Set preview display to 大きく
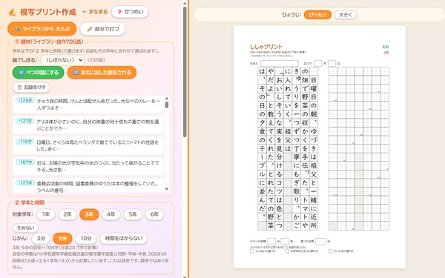Screen dimensions: 445x278 346,15
